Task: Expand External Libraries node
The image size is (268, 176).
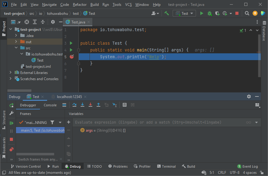Action: (x=11, y=73)
